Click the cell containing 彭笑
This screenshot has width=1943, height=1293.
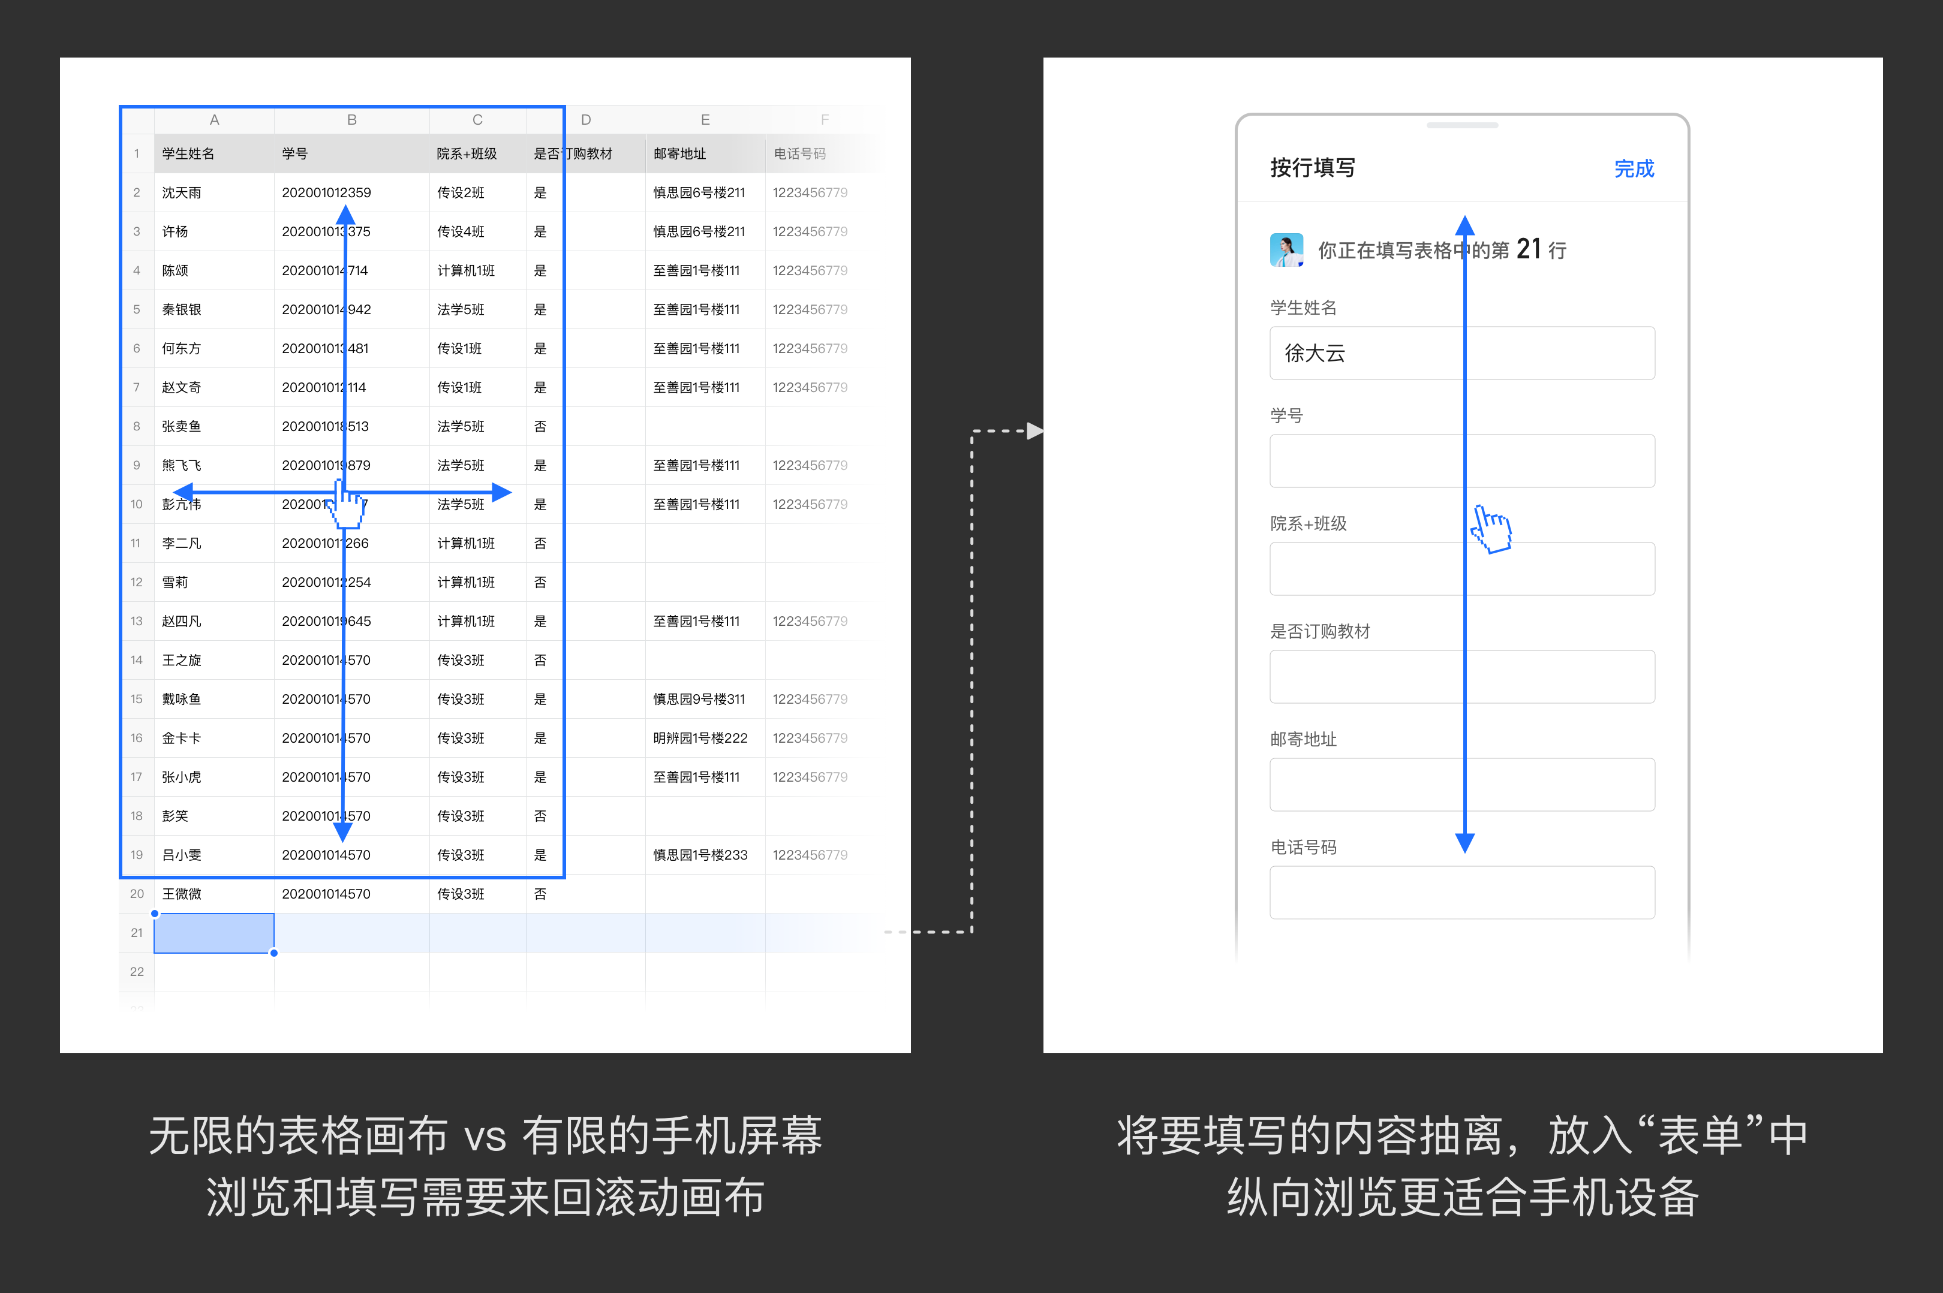tap(215, 816)
